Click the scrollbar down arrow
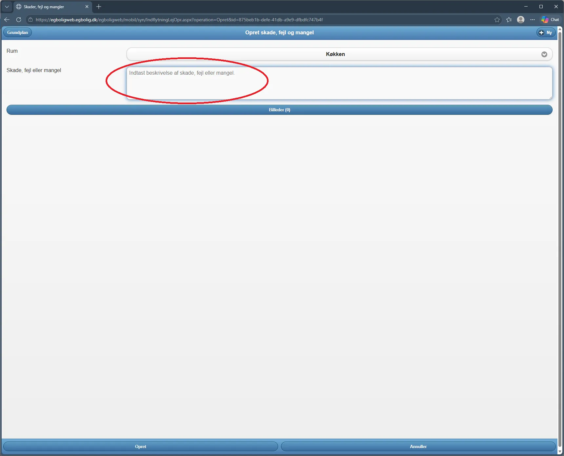This screenshot has width=564, height=456. coord(560,452)
